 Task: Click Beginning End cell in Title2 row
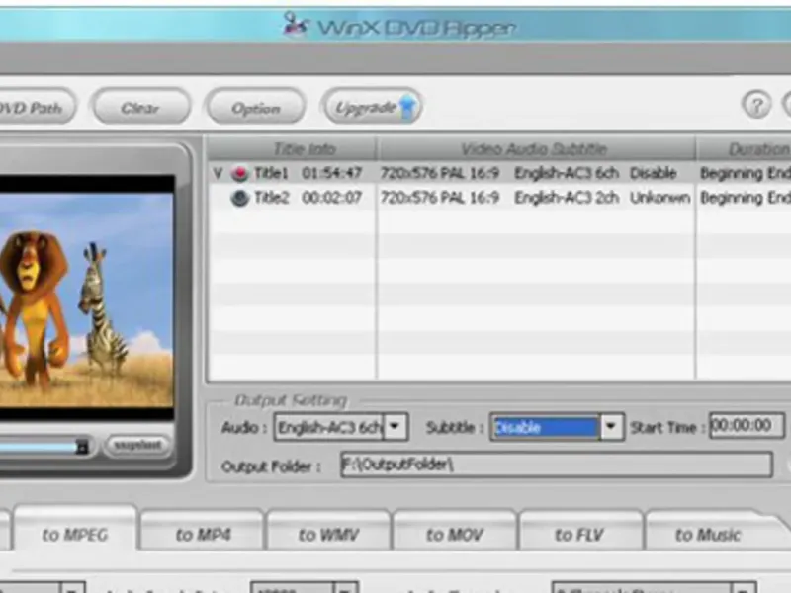point(746,198)
